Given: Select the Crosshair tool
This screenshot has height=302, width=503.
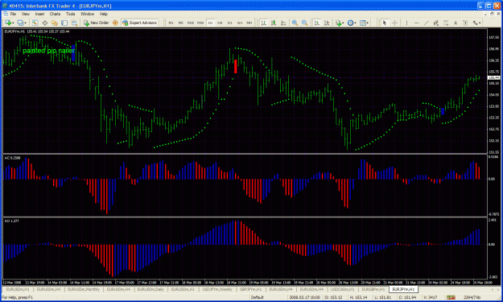Looking at the screenshot, I should click(x=394, y=23).
